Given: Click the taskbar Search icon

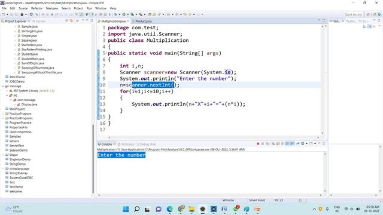Looking at the screenshot, I should click(x=137, y=209).
